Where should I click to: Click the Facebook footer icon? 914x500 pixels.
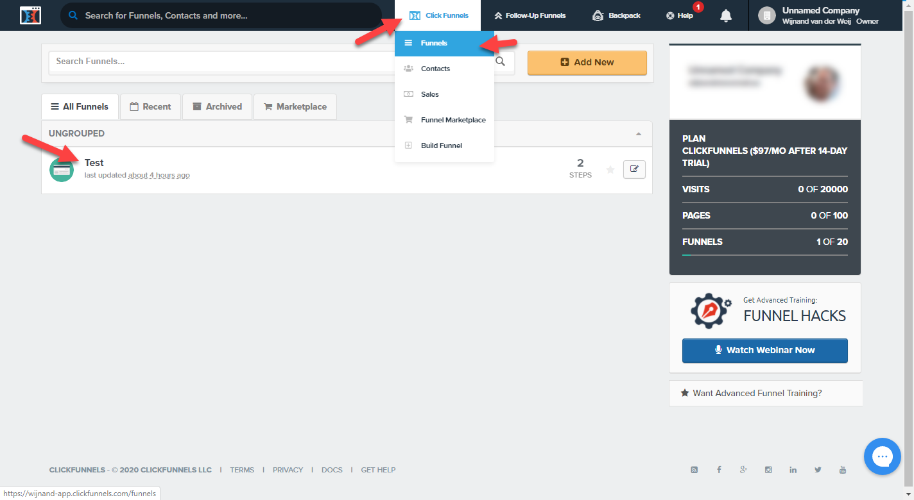pyautogui.click(x=719, y=470)
